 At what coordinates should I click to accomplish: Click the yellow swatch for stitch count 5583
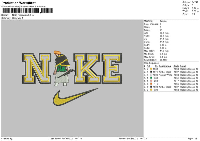(151, 69)
